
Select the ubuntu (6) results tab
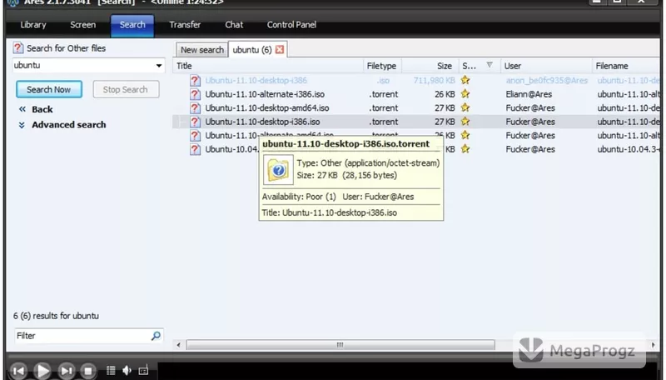coord(252,50)
